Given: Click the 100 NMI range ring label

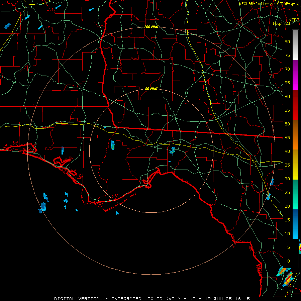Looking at the screenshot, I should pos(151,27).
